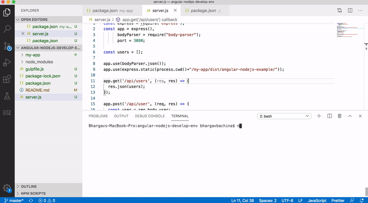Open the Problems panel tab
Screen dimensions: 368x203
[x=98, y=116]
